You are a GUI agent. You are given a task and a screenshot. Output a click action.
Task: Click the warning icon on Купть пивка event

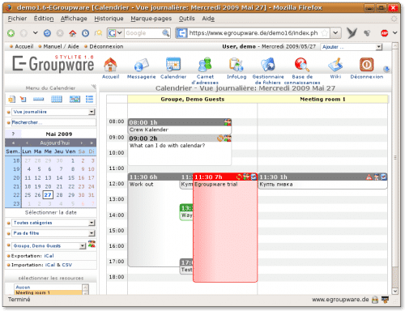(369, 177)
